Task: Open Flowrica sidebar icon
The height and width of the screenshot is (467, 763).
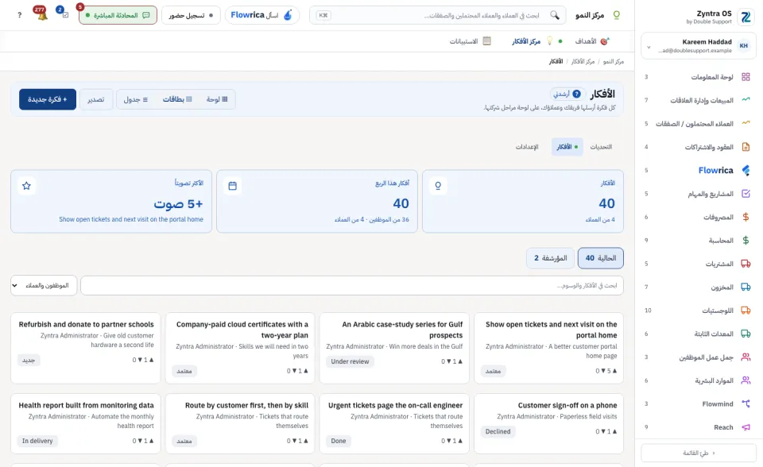Action: click(746, 170)
